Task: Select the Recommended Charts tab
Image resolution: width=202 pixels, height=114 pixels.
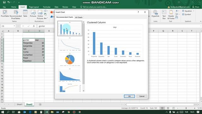Action: tap(65, 17)
